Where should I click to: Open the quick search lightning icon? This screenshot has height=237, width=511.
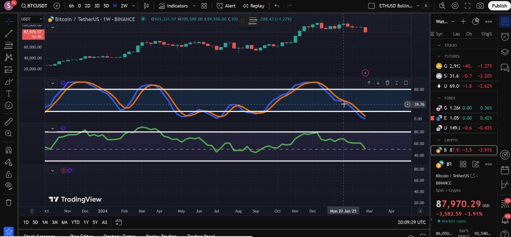pos(442,6)
